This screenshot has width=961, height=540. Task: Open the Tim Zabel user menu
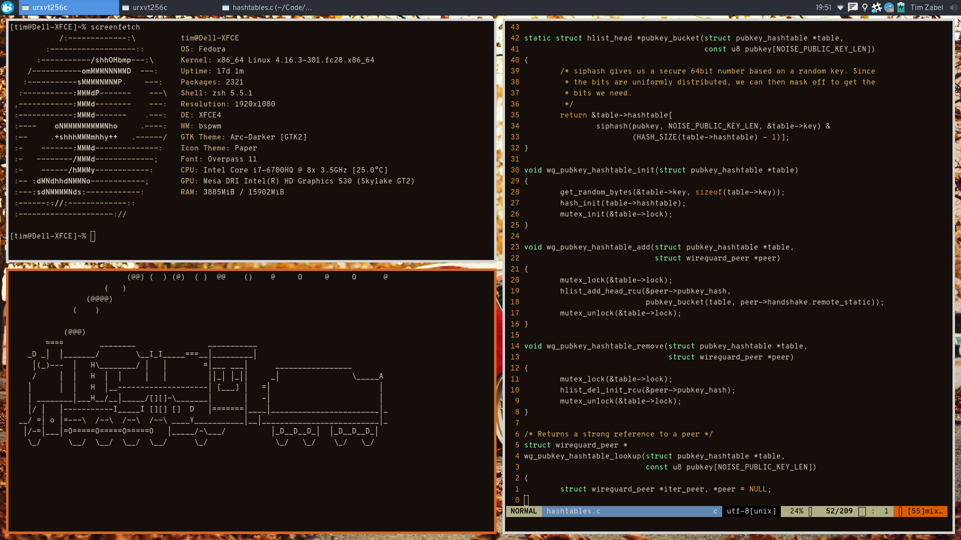(x=926, y=7)
